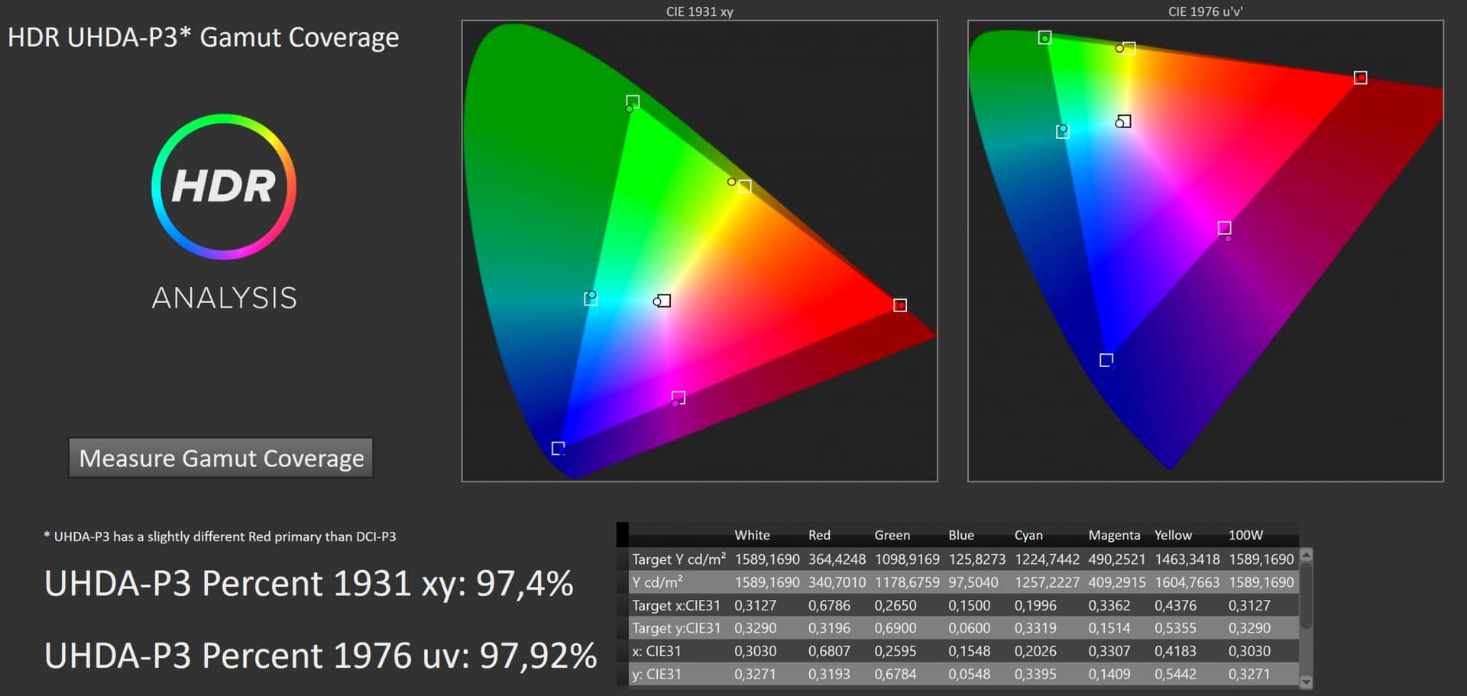Click Green target y value 0,6900

coord(895,628)
